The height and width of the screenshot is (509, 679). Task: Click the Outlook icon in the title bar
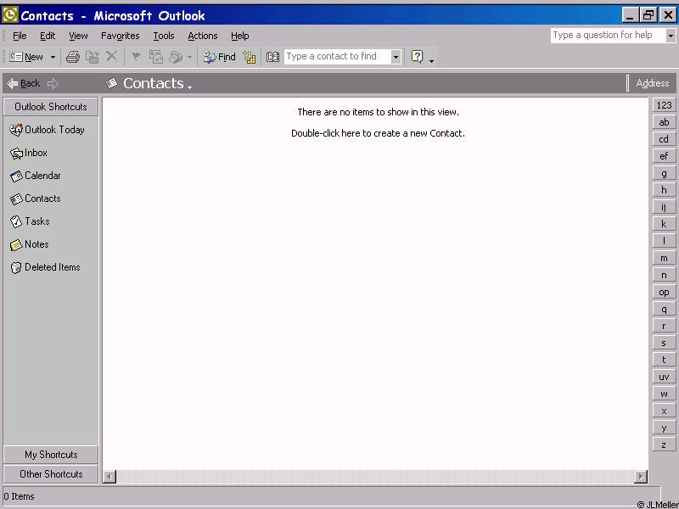[10, 15]
